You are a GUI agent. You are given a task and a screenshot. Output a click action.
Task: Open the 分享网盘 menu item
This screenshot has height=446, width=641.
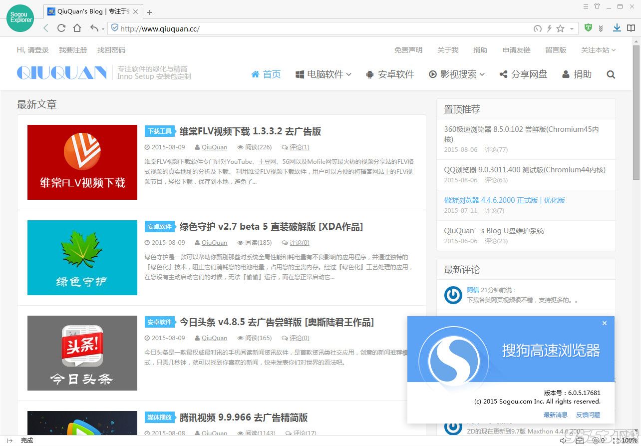[x=523, y=74]
